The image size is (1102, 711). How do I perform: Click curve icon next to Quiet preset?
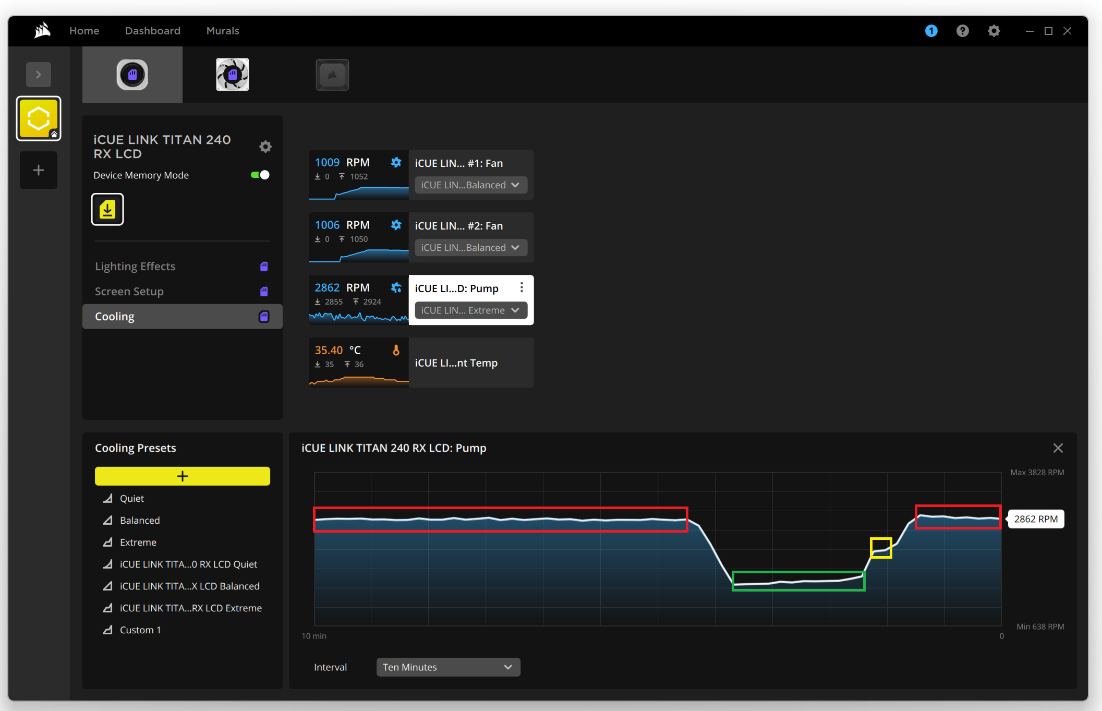[x=107, y=498]
